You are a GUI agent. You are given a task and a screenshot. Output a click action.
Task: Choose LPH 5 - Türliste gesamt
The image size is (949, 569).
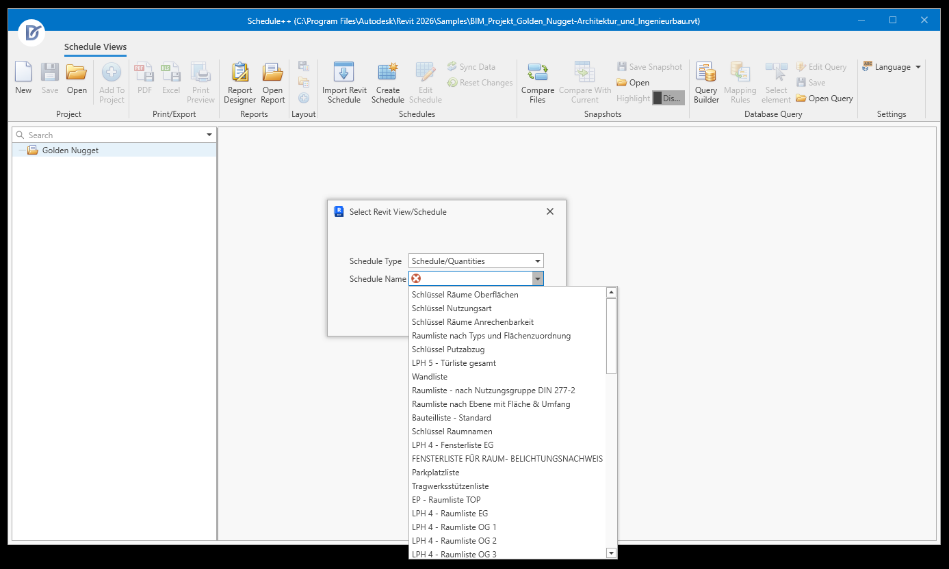click(508, 363)
